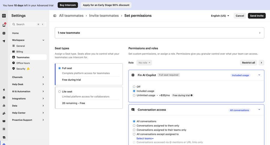Image resolution: width=270 pixels, height=145 pixels.
Task: Open the graduation cap onboarding icon
Action: pos(4,137)
